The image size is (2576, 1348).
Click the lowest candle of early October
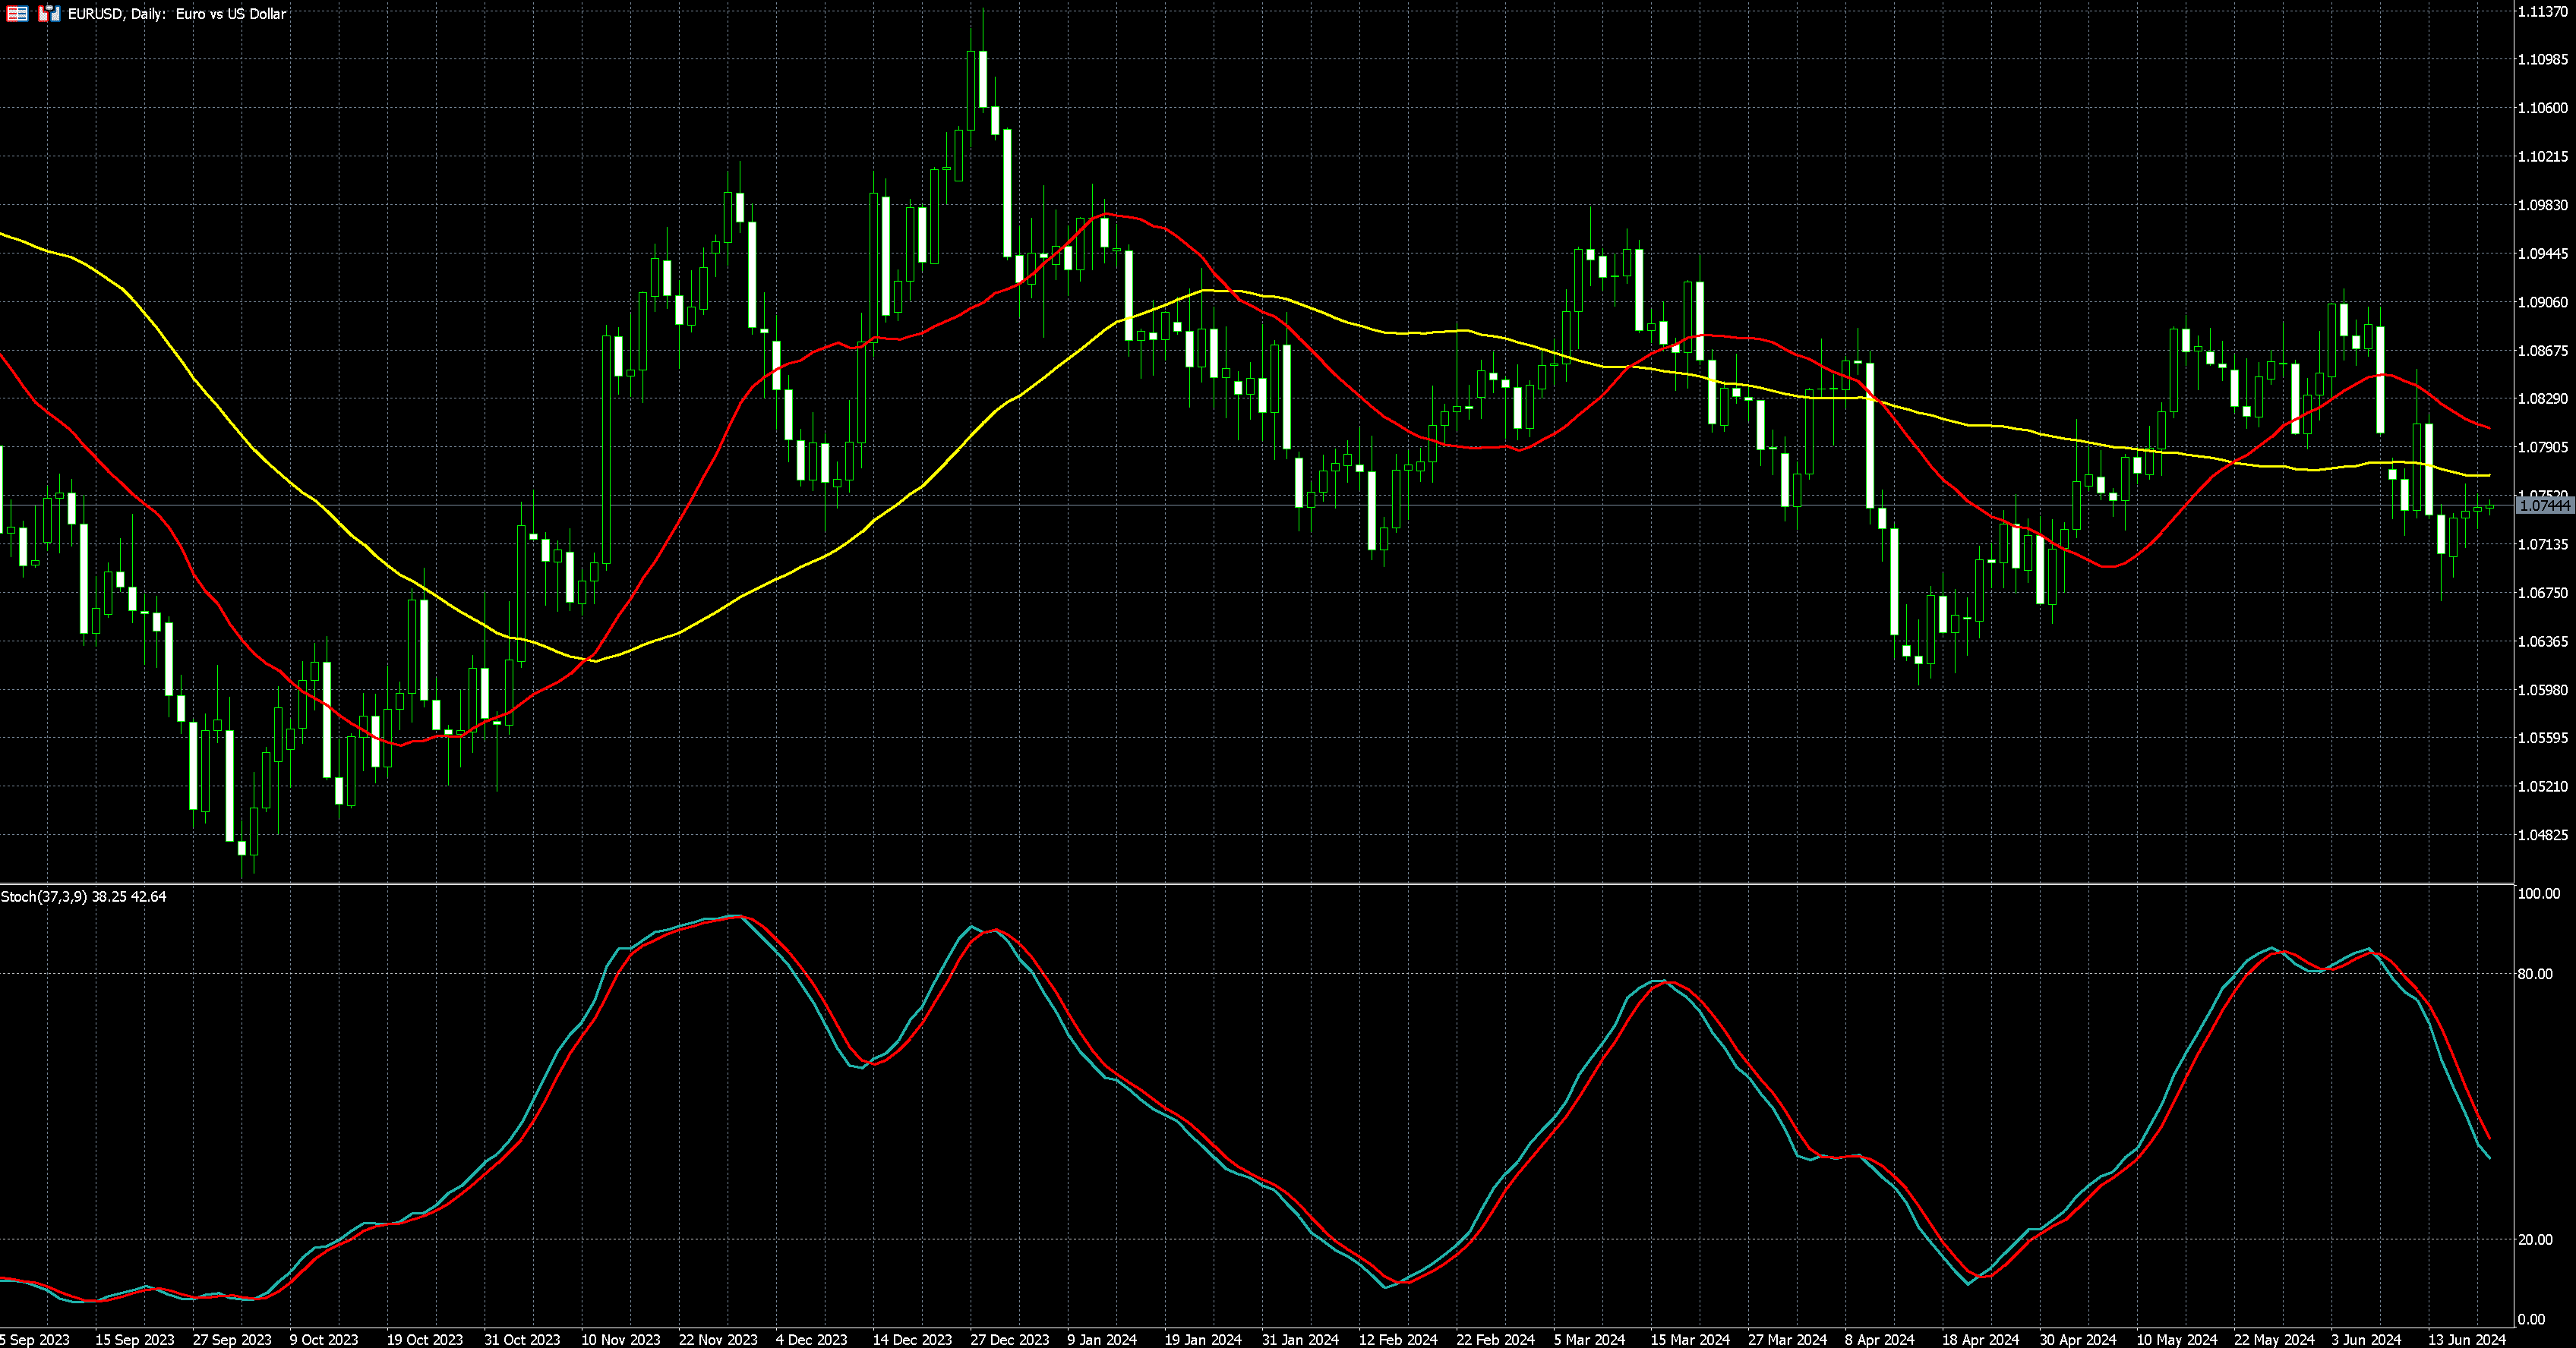pyautogui.click(x=241, y=847)
